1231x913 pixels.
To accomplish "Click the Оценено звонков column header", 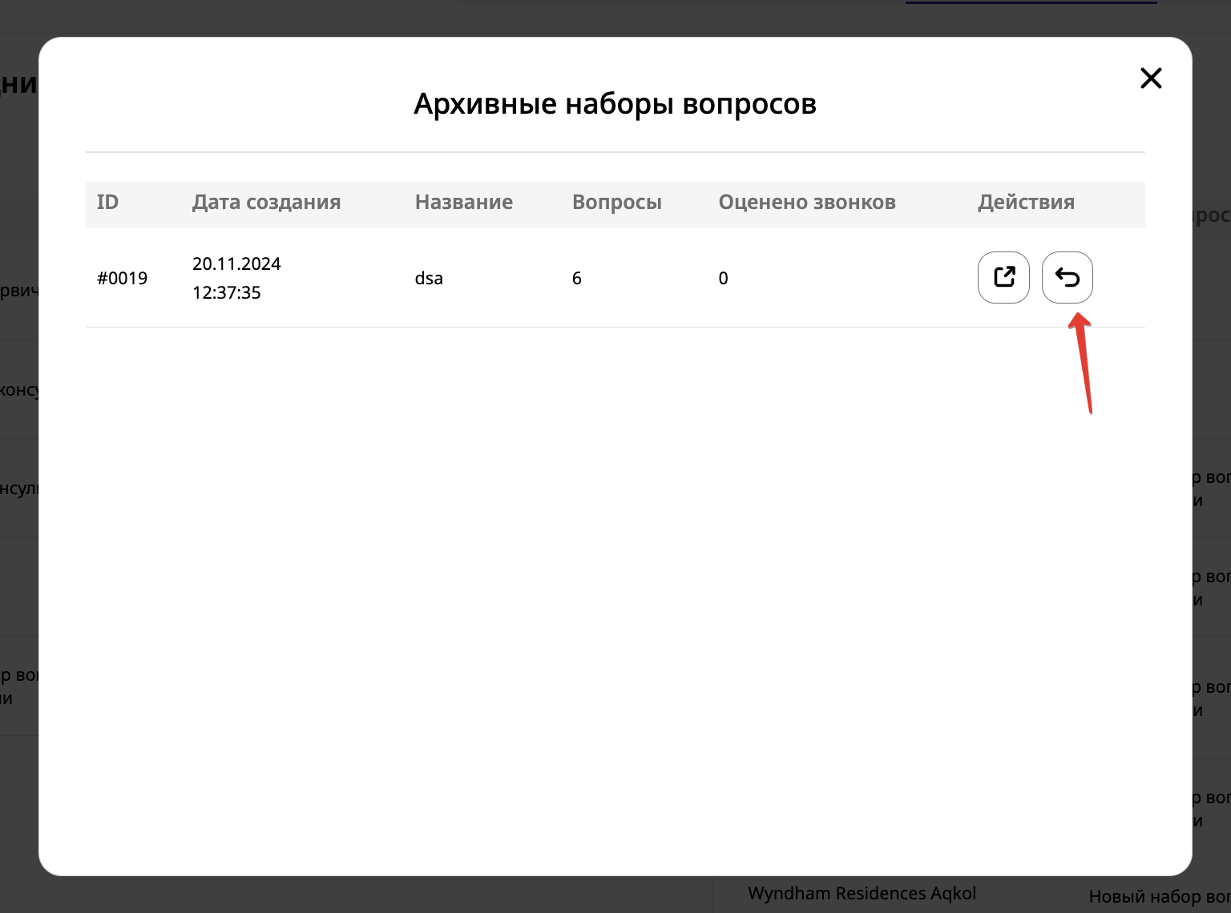I will coord(806,202).
